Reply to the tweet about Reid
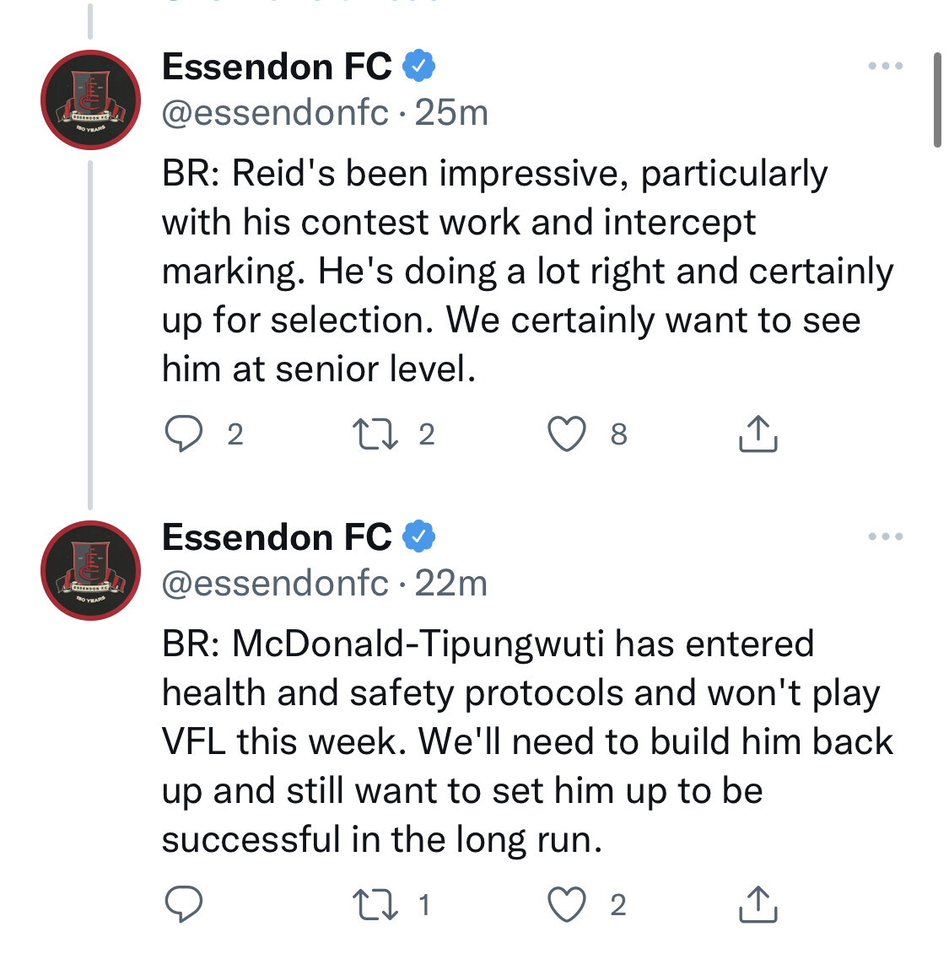Viewport: 949px width, 959px height. click(184, 434)
